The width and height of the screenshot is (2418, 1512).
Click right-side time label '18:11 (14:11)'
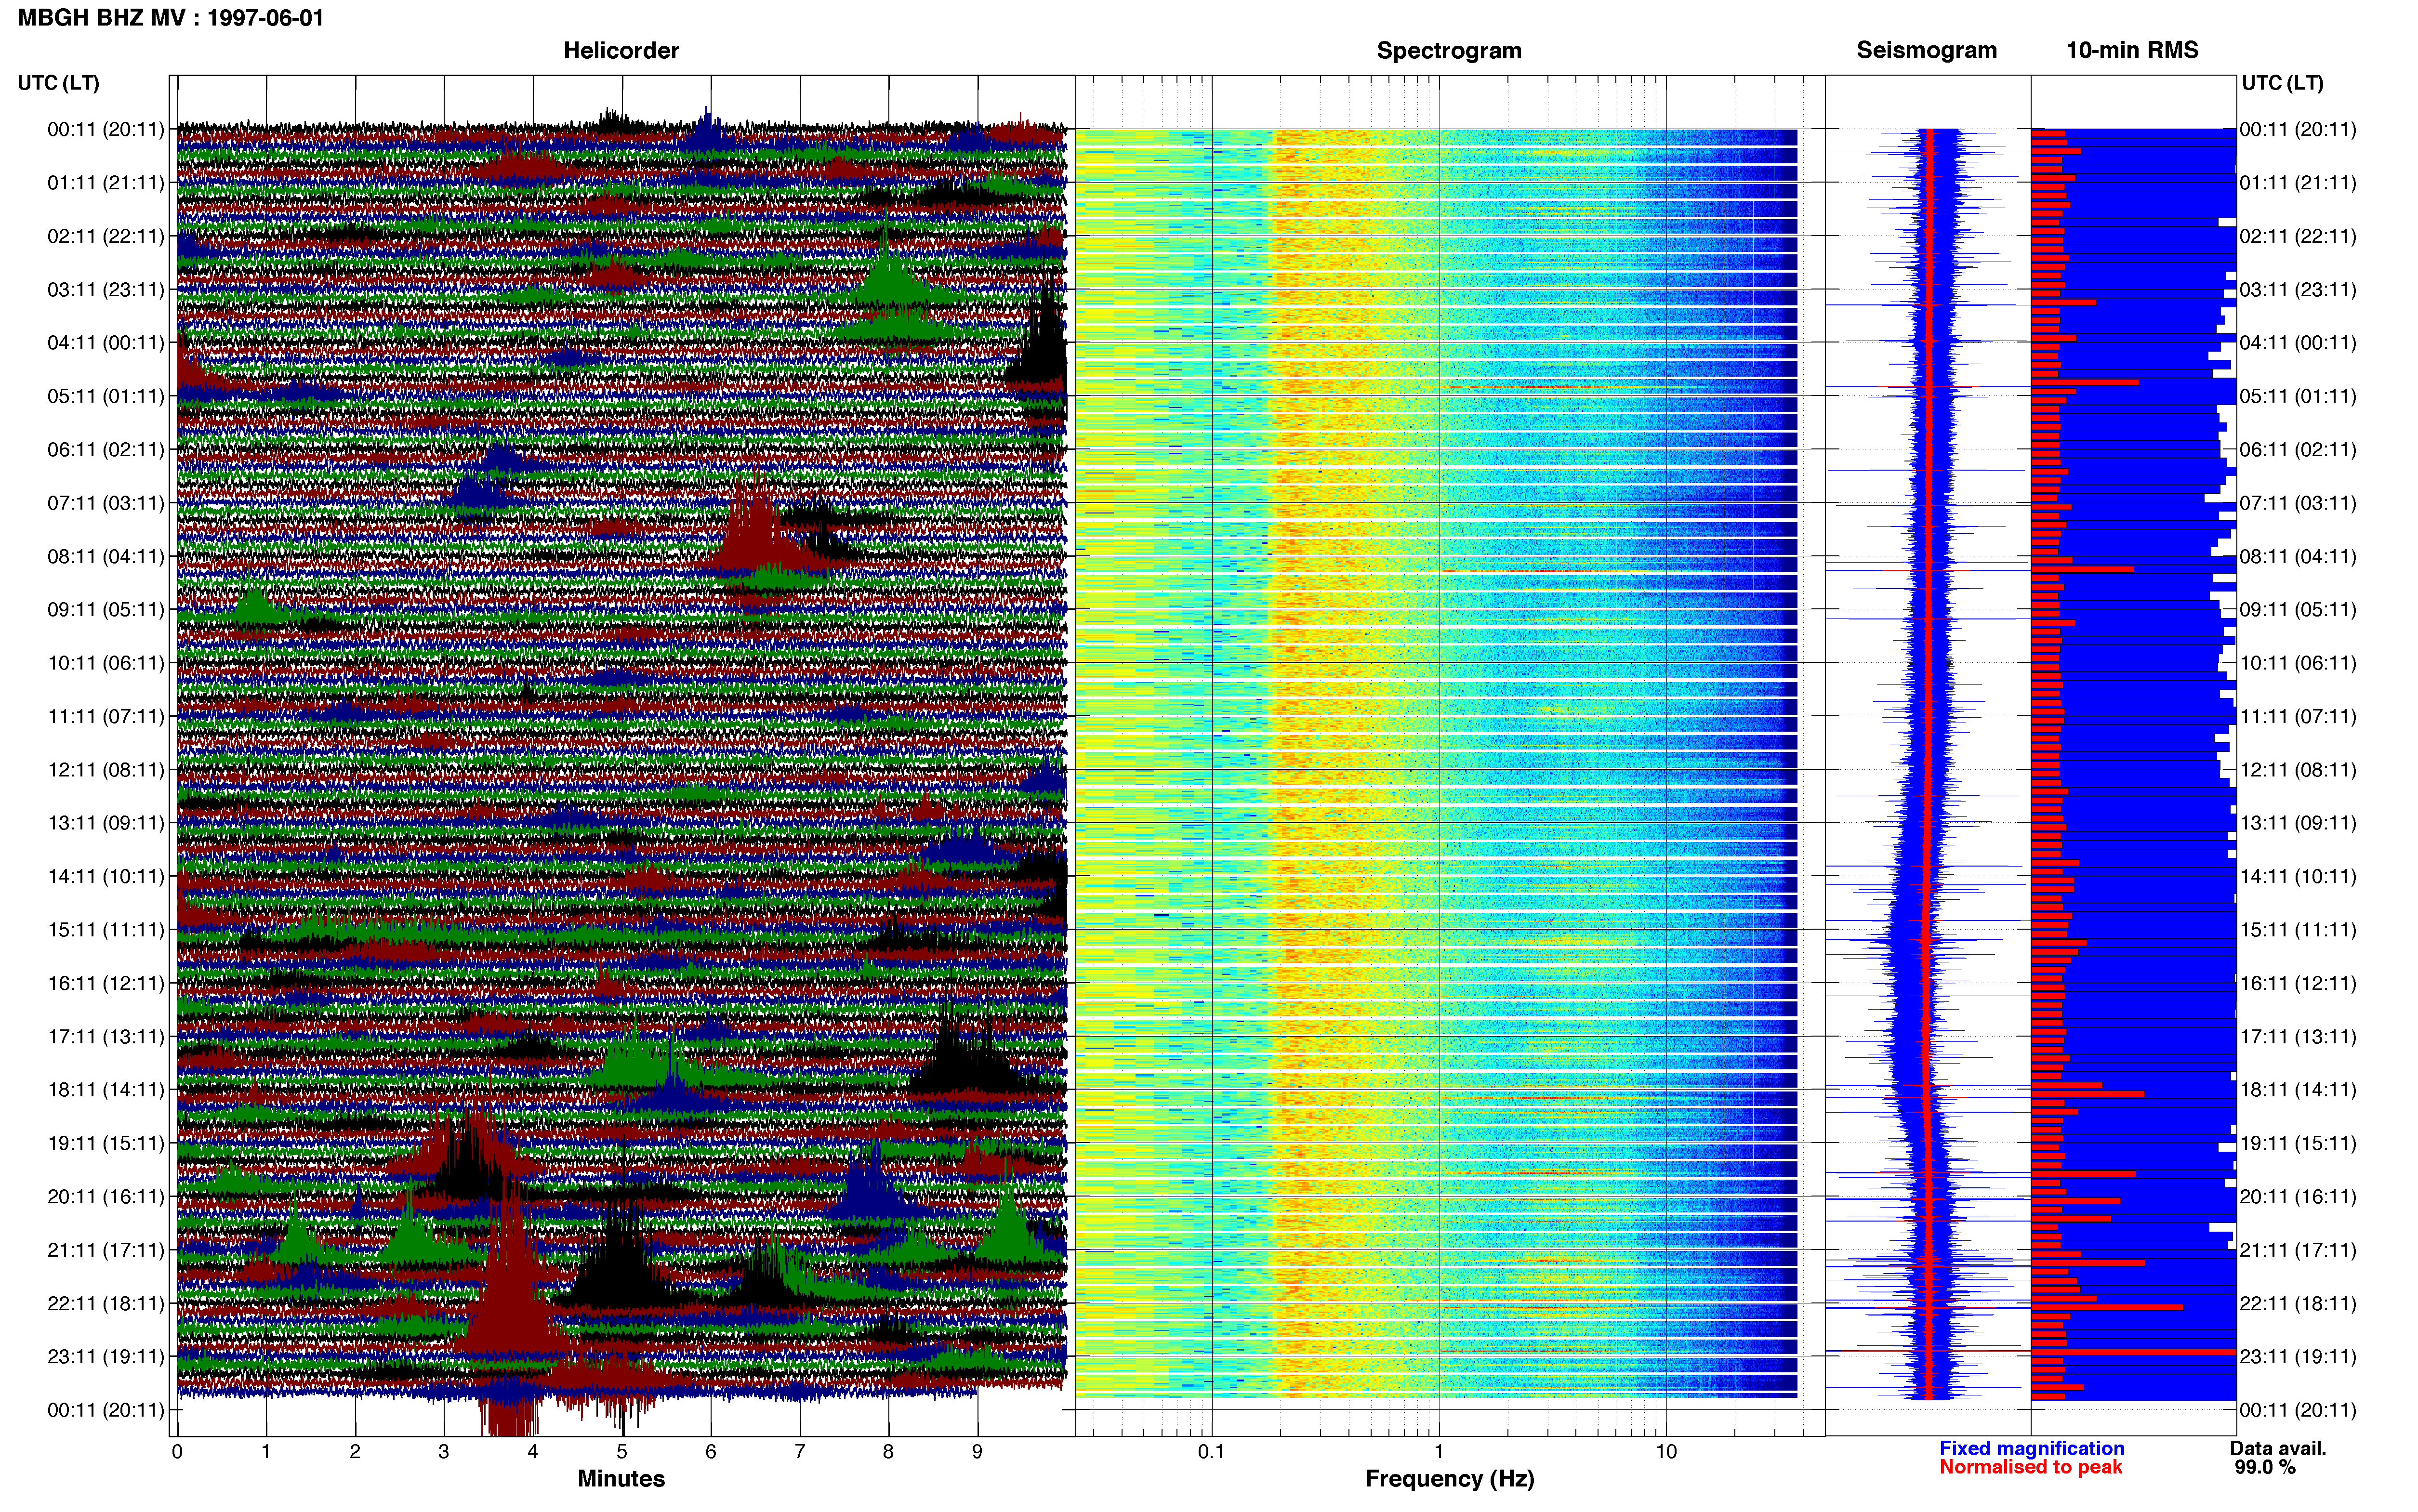[2298, 1089]
